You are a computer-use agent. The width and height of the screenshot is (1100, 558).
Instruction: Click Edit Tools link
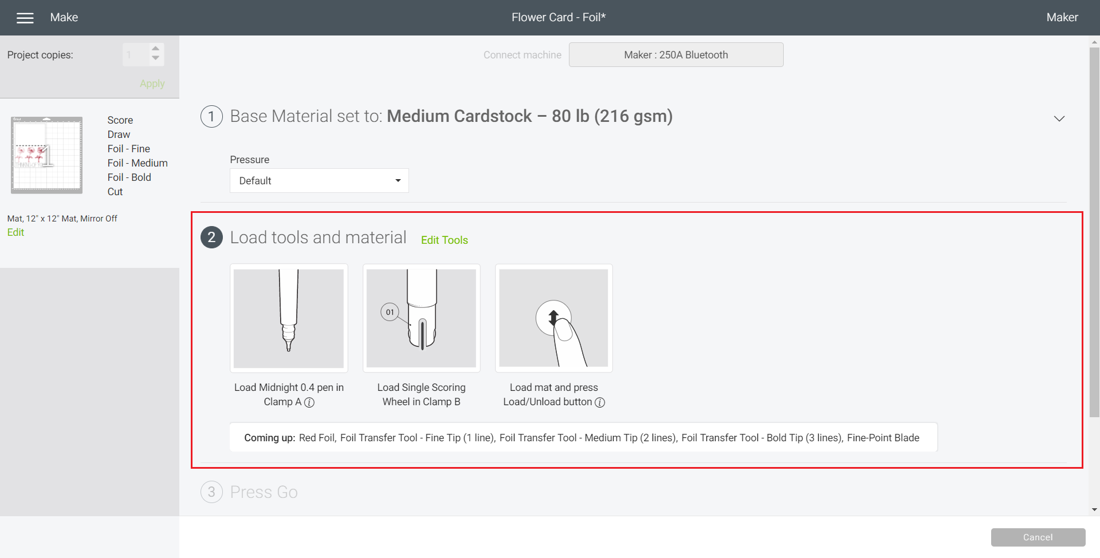tap(444, 240)
